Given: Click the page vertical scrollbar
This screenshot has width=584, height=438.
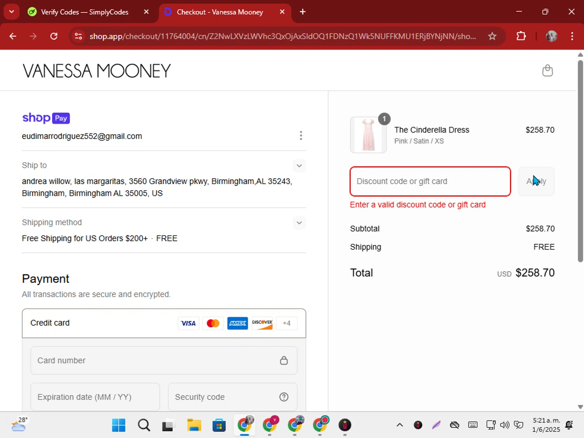Looking at the screenshot, I should [580, 162].
